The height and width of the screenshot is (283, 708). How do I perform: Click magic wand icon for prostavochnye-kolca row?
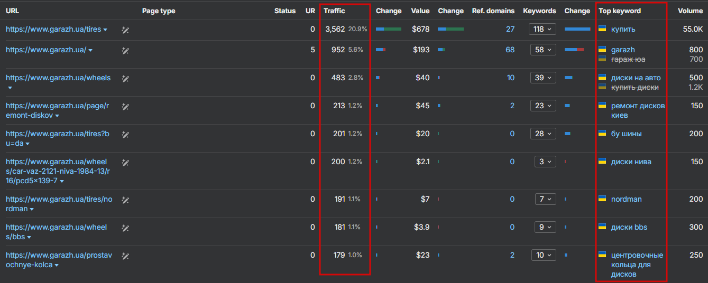[125, 256]
